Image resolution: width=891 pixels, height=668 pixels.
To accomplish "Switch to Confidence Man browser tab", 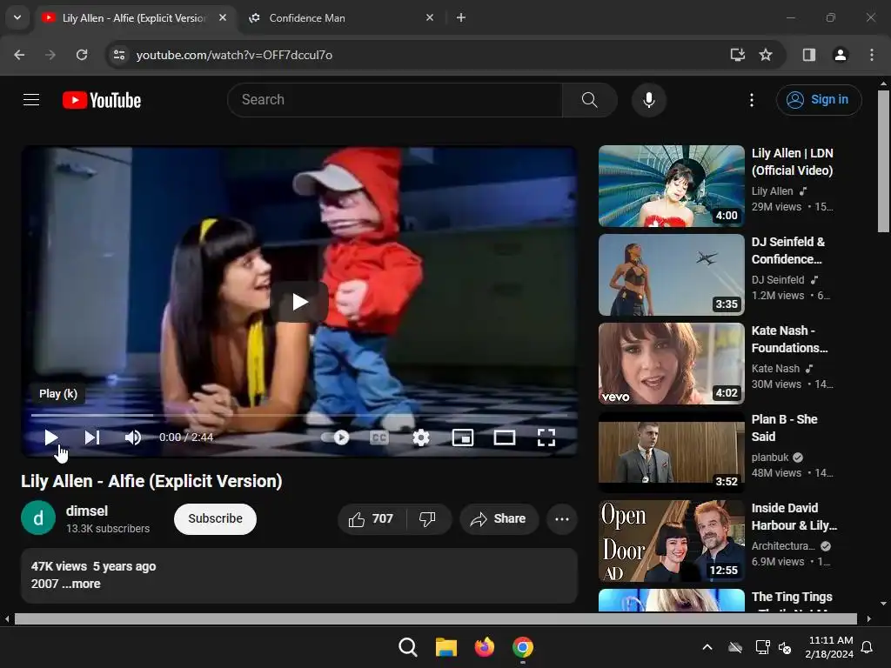I will click(x=338, y=18).
